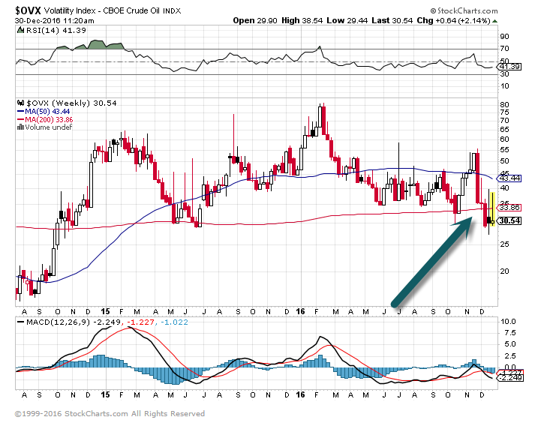Click the candlestick icon before $OVX (Weekly)

[20, 103]
